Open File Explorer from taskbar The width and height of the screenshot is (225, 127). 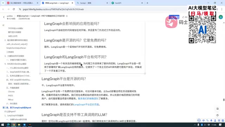pyautogui.click(x=19, y=125)
